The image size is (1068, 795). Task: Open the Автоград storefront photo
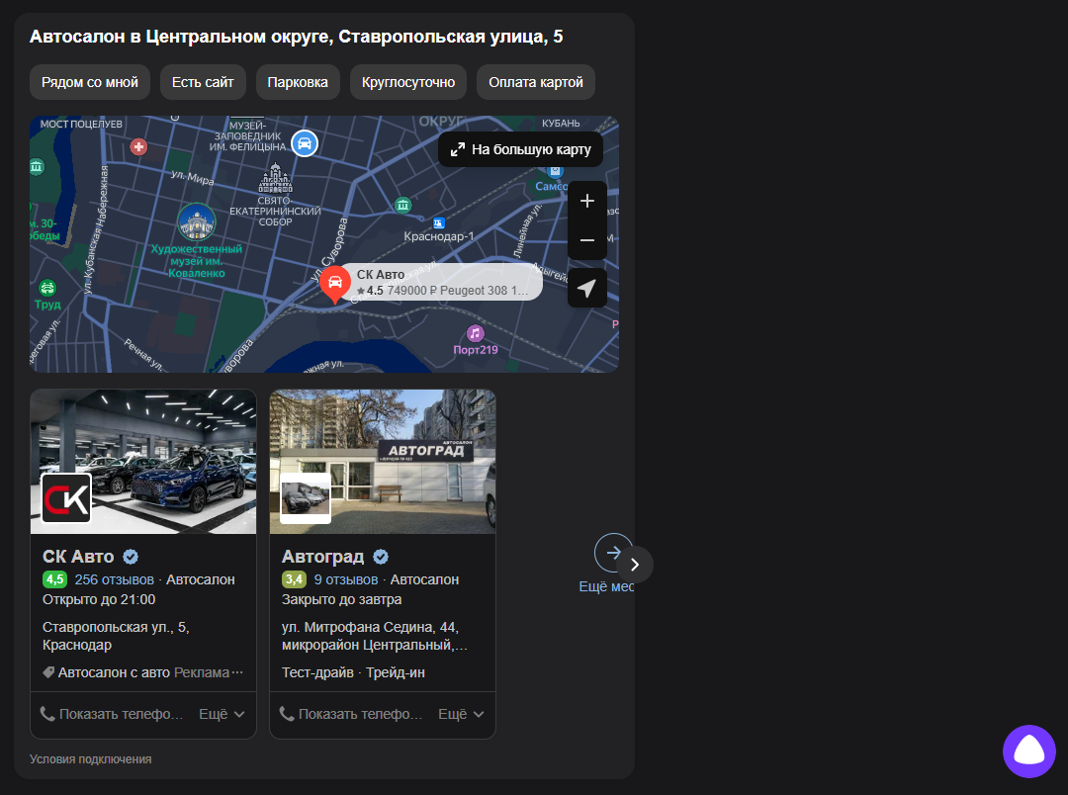383,461
